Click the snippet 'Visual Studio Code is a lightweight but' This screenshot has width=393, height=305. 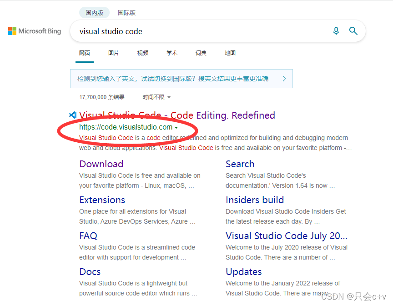coord(133,283)
